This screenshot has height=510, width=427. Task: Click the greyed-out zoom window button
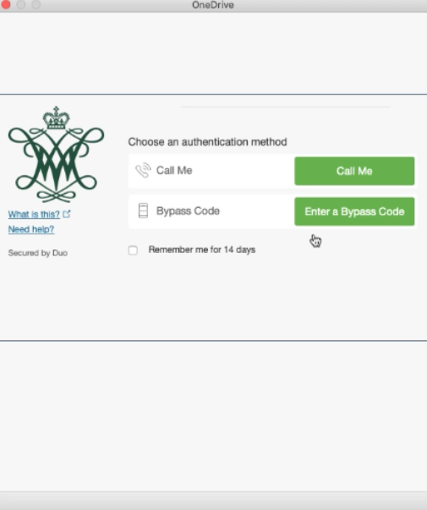[36, 4]
